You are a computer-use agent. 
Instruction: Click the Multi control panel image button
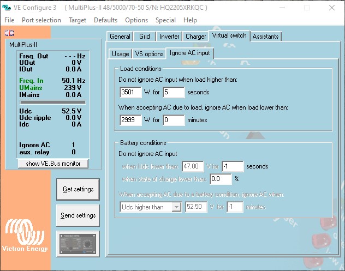pyautogui.click(x=78, y=242)
